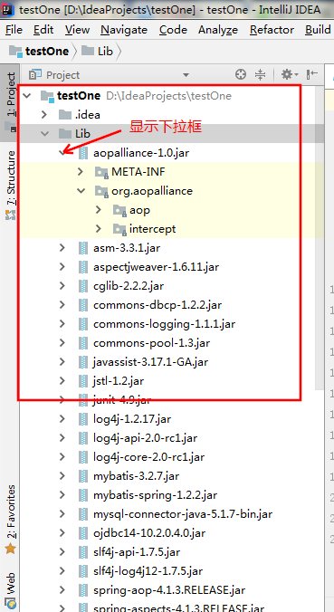
Task: Click the scroll from source target icon
Action: (241, 74)
